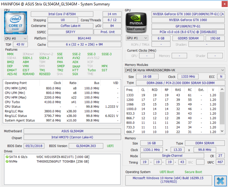Select the CPU HFM (Max) row
This screenshot has width=228, height=187.
62,97
